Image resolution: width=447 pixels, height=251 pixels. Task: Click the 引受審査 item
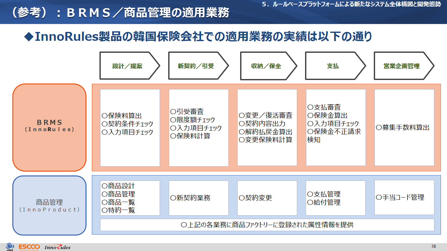coord(187,112)
